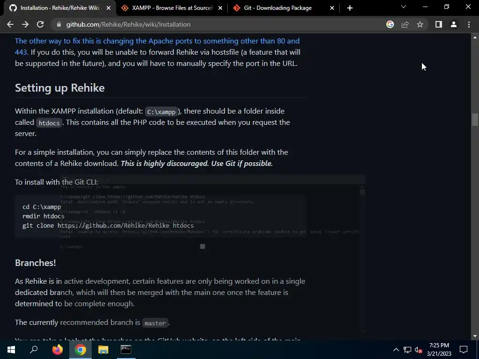
Task: Open a new browser tab
Action: coord(350,8)
